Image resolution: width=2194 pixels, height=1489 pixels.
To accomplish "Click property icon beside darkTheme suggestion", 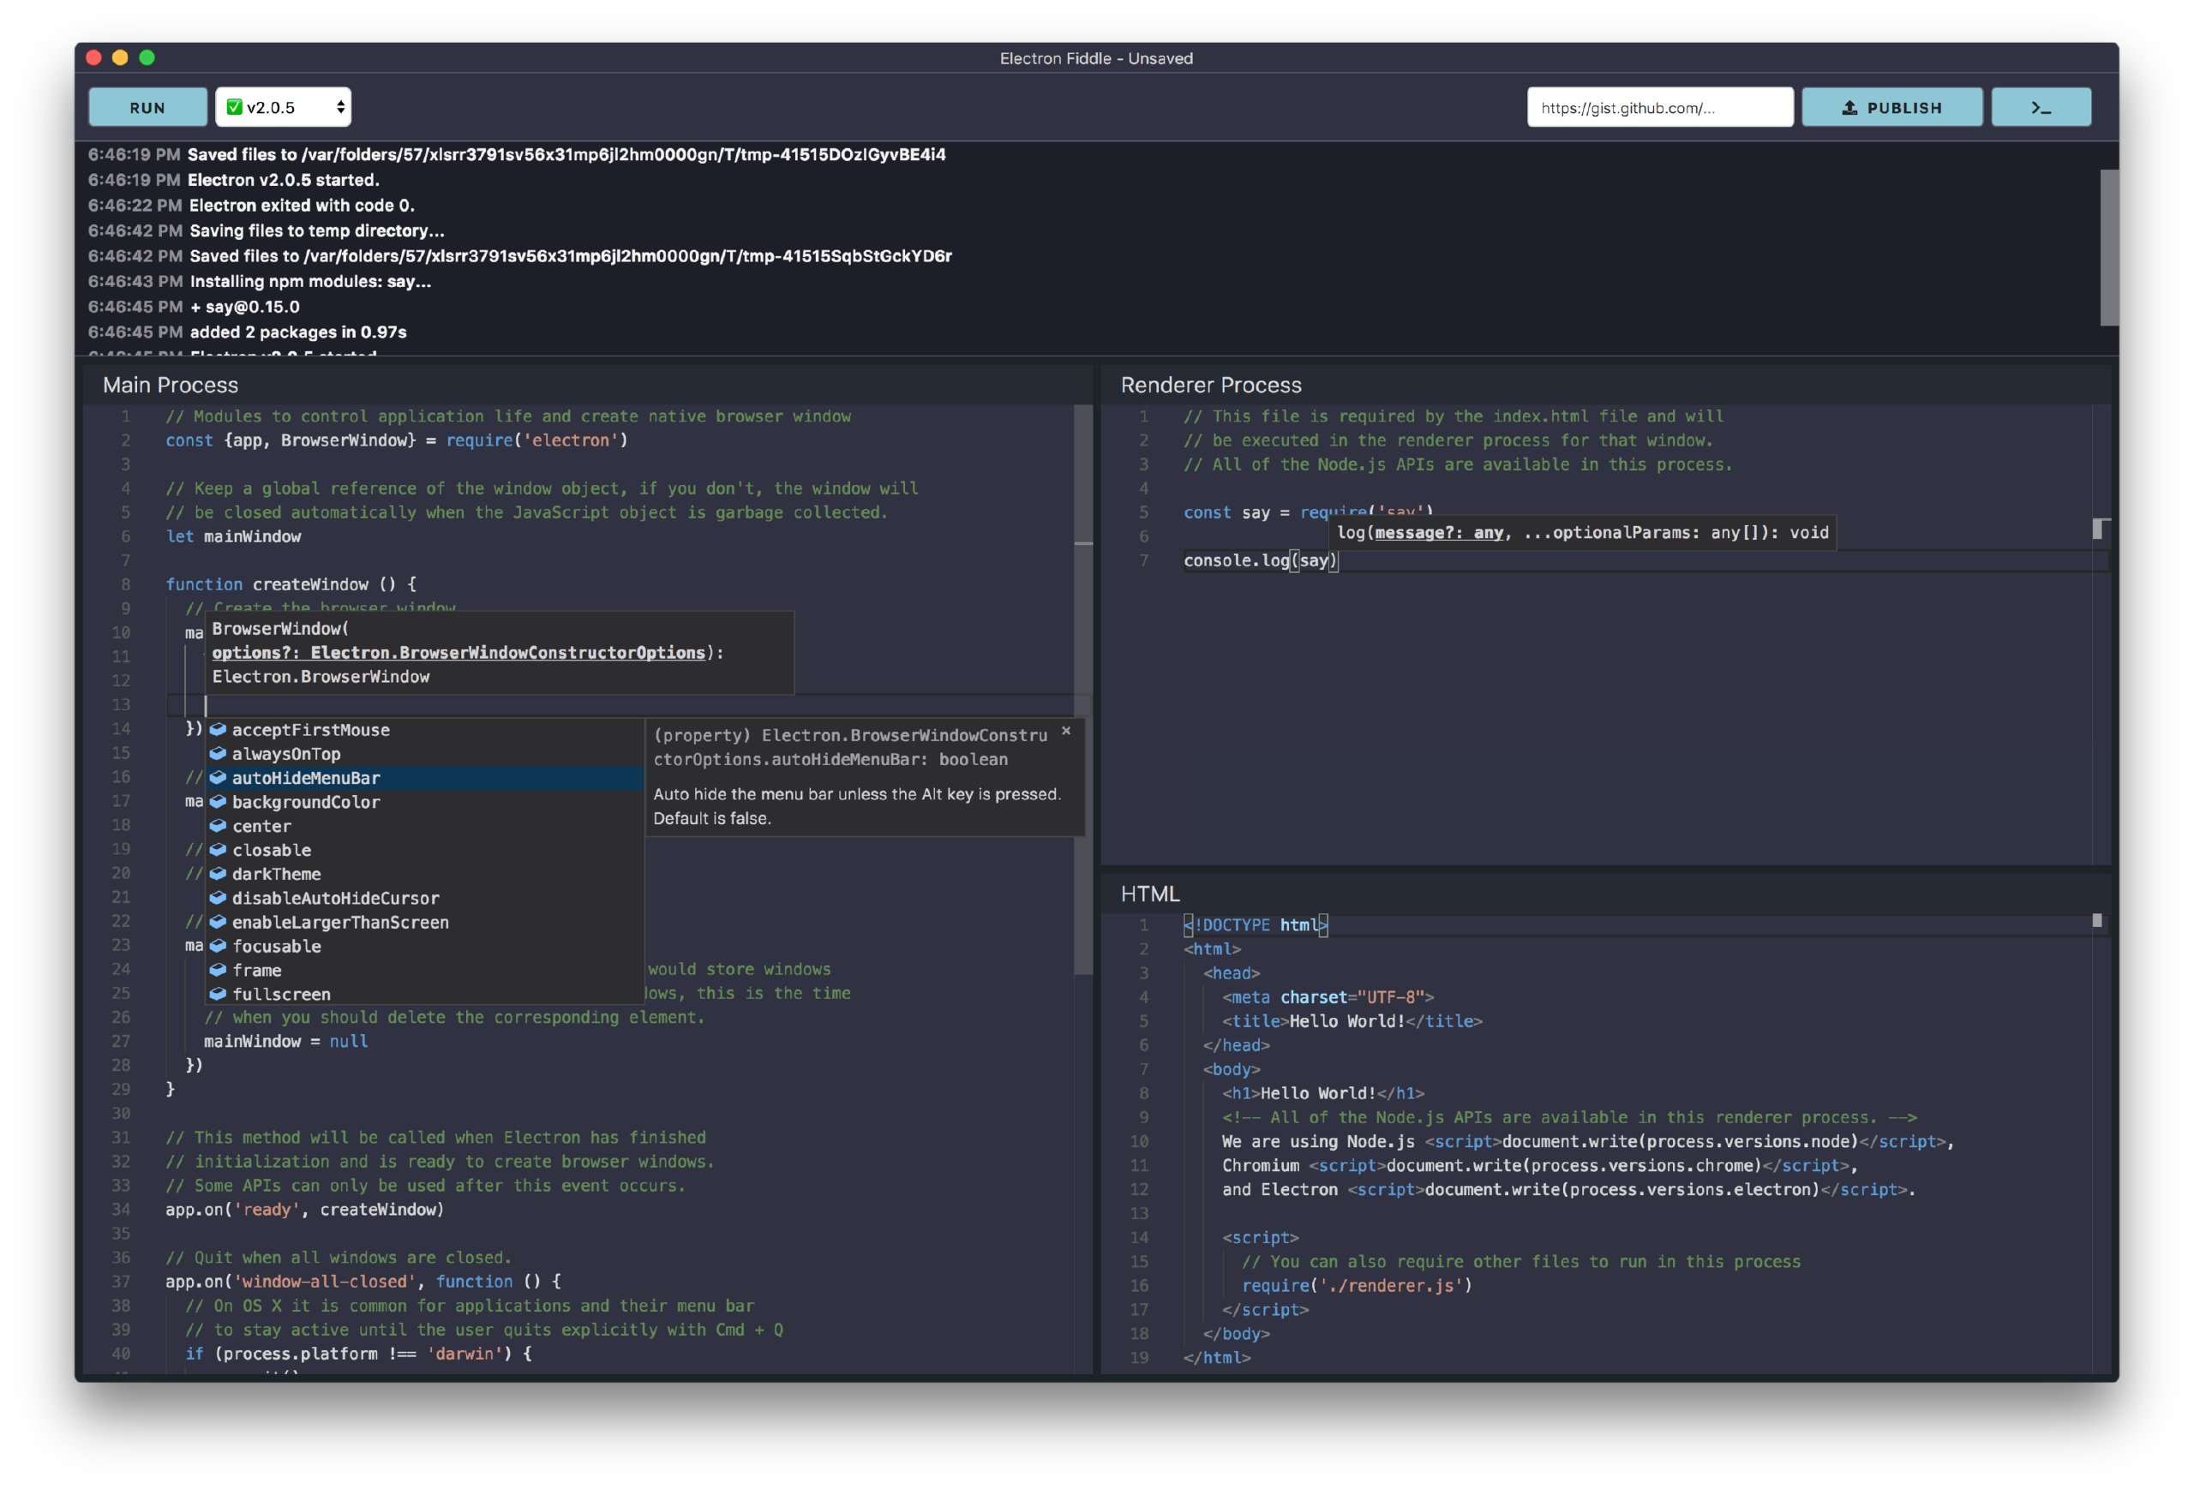I will pos(218,874).
